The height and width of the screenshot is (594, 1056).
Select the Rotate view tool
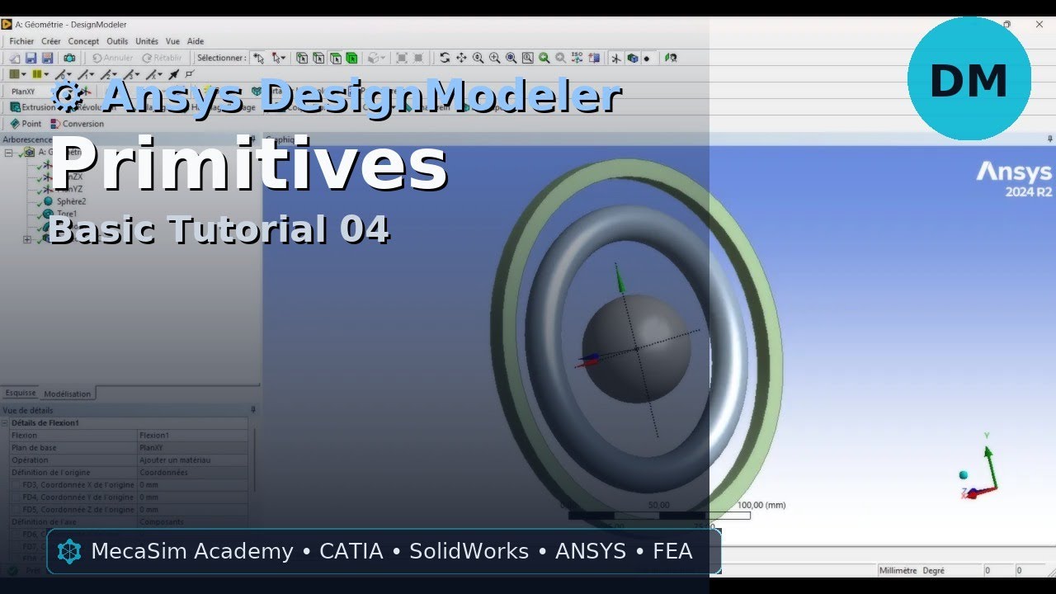[445, 58]
